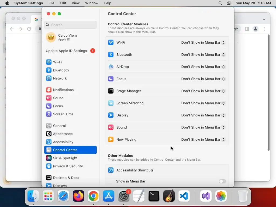Change AirDrop menu bar visibility dropdown
Viewport: 276px width, 207px height.
[203, 67]
